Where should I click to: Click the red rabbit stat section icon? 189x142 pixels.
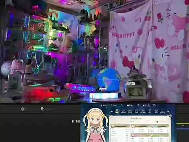[x=133, y=126]
